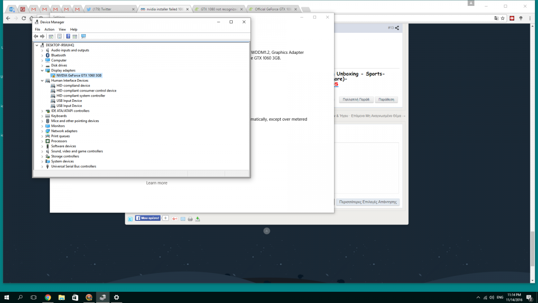Image resolution: width=538 pixels, height=303 pixels.
Task: Click the volume speaker icon in system tray
Action: click(x=492, y=298)
